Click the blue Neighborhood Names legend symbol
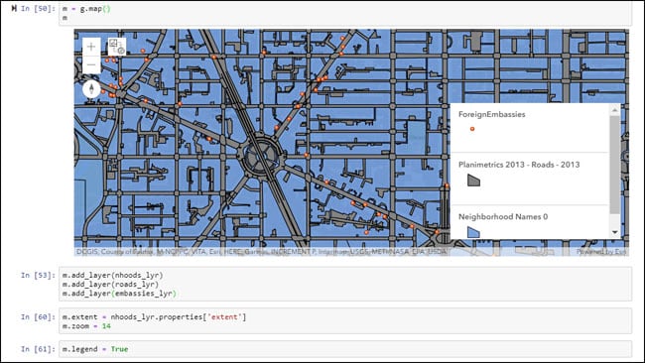The height and width of the screenshot is (363, 645). (x=474, y=232)
